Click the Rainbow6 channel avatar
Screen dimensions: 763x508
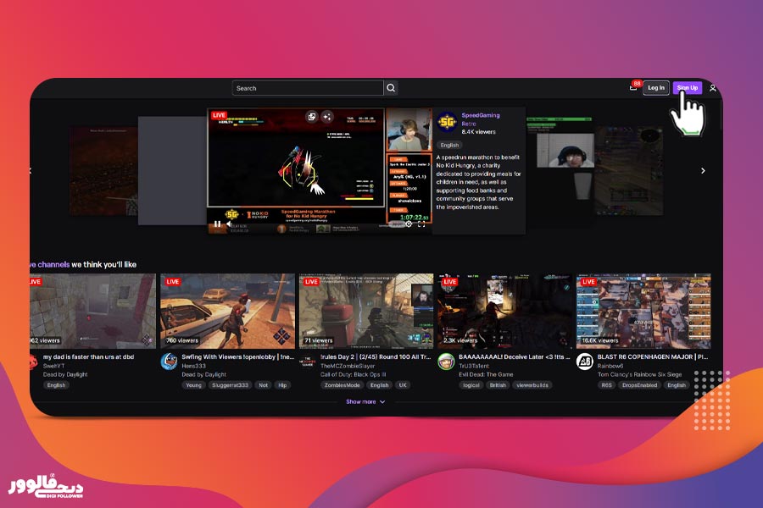[x=584, y=362]
